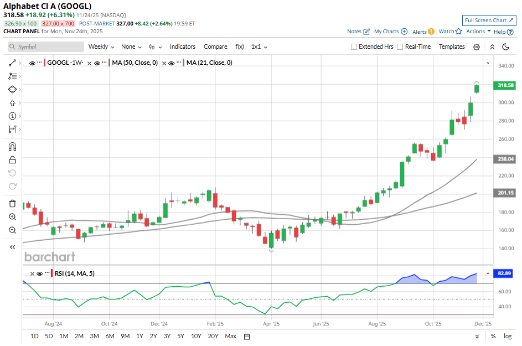Click the Alerts exclamation icon
Viewport: 522px width, 346px height.
click(x=431, y=32)
